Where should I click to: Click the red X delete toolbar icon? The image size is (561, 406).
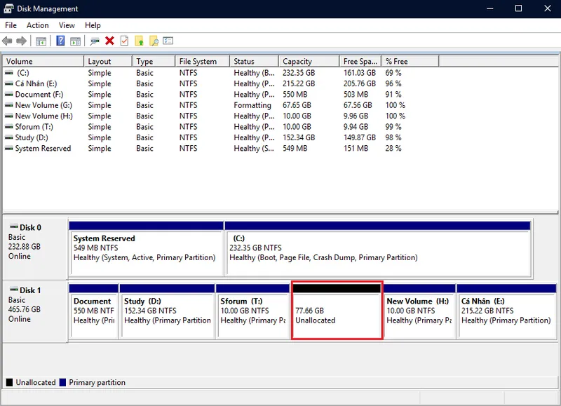(109, 41)
